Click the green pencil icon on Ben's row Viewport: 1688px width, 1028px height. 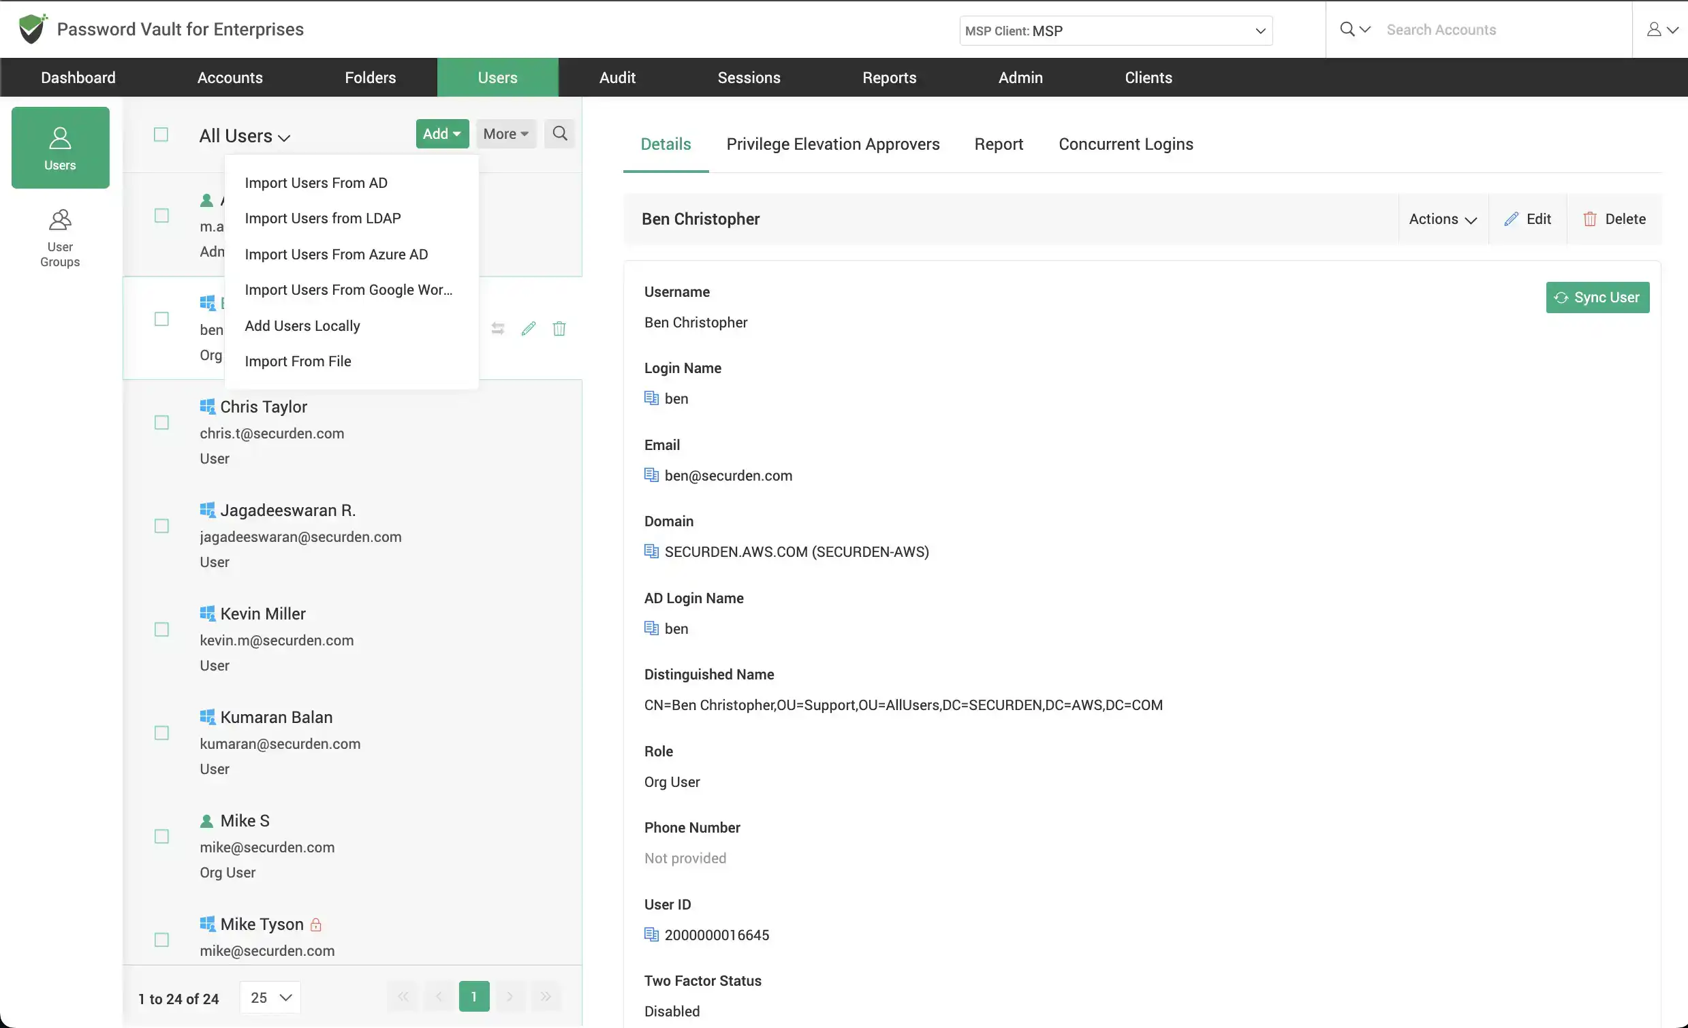(528, 329)
